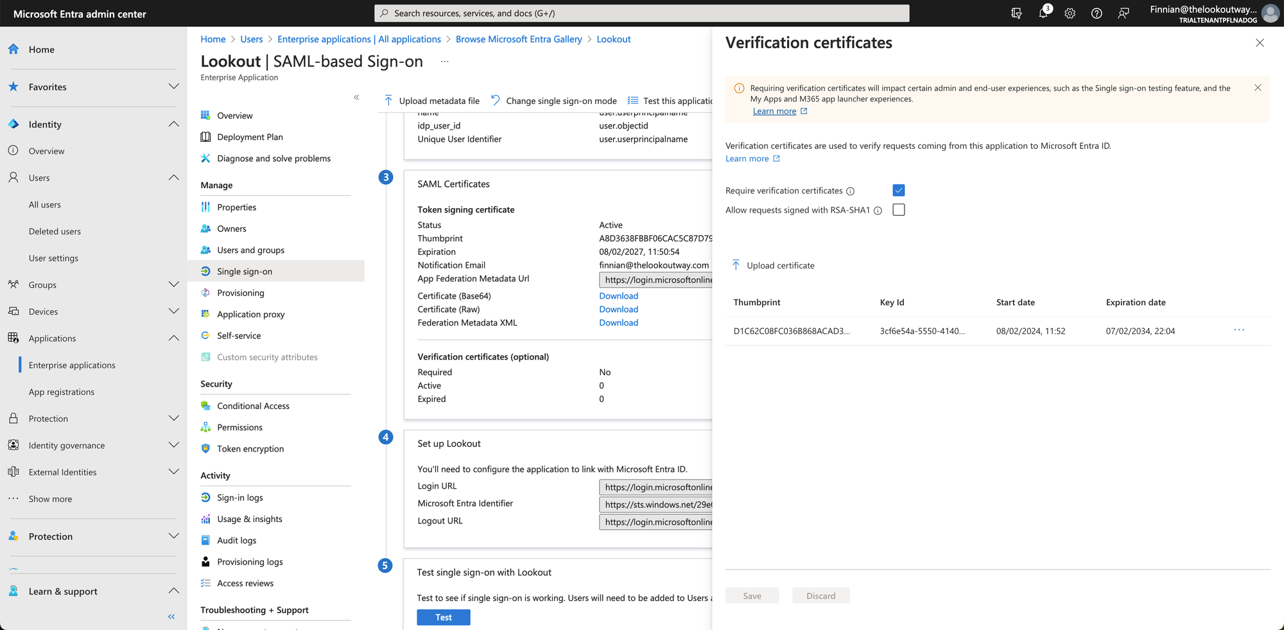Open the settings gear in top bar
The image size is (1284, 630).
click(1070, 13)
